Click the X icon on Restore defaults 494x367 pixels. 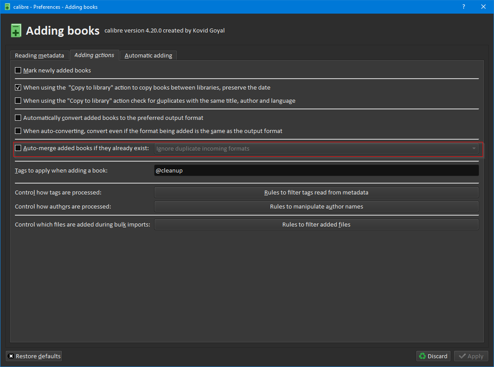11,356
